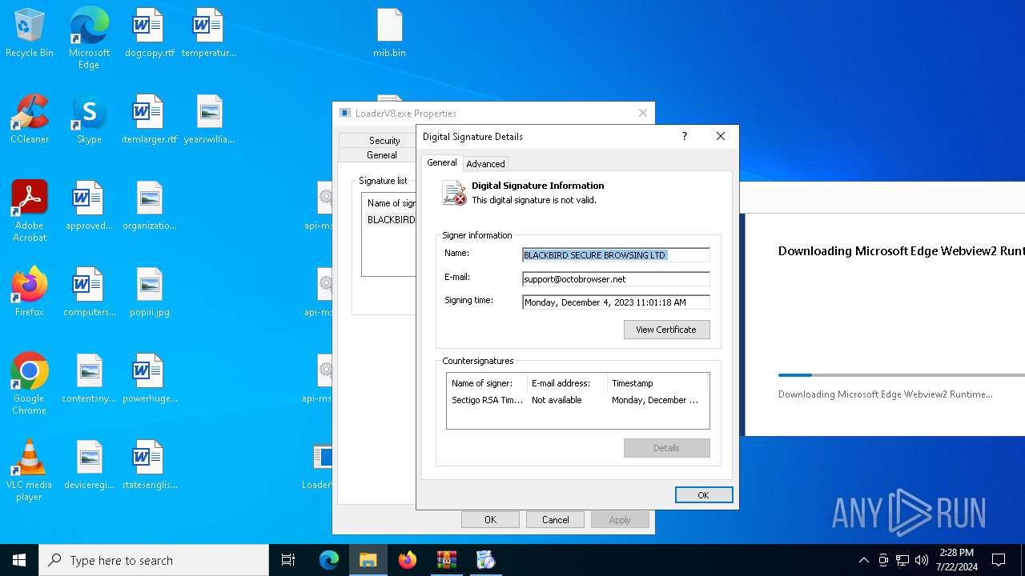The height and width of the screenshot is (576, 1025).
Task: Select itemlarger.rtf file icon
Action: pyautogui.click(x=149, y=119)
